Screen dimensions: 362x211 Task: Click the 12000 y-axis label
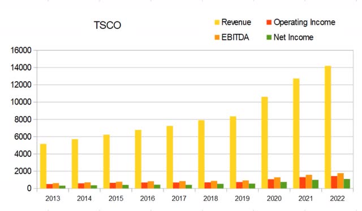click(21, 85)
